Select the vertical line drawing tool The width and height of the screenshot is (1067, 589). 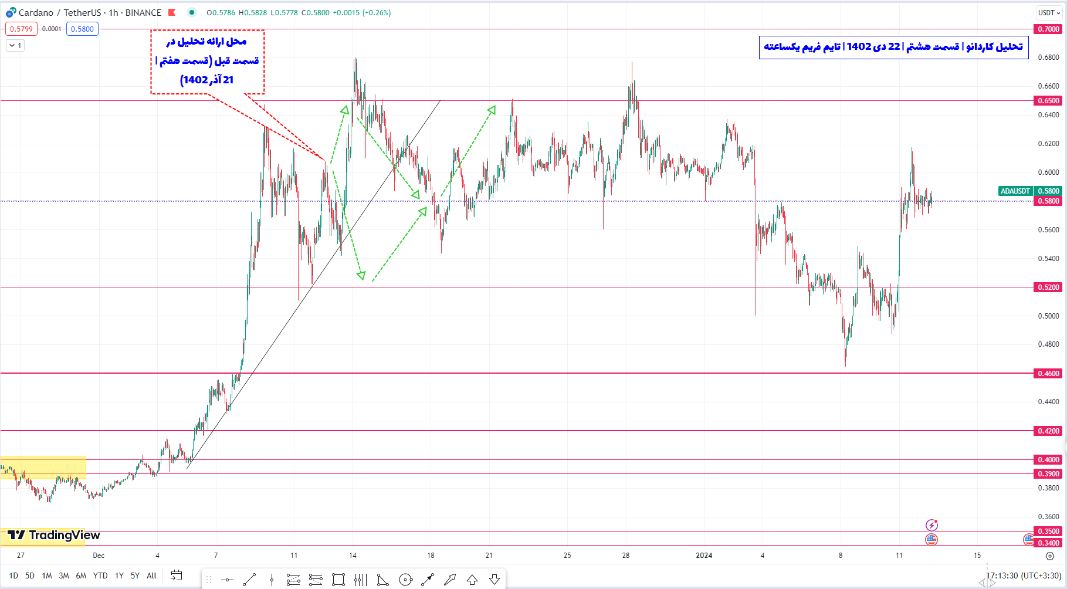pos(272,580)
